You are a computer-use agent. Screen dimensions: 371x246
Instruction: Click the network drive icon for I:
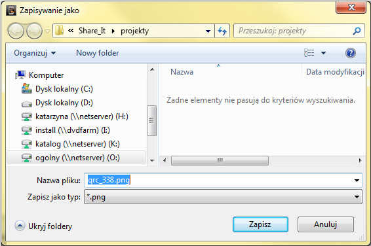tap(27, 130)
